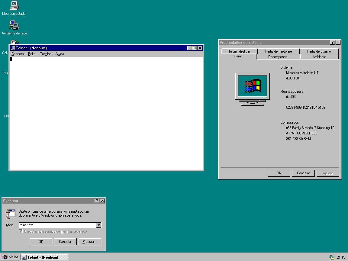This screenshot has width=348, height=261.
Task: Click Cancelar in the Executar dialog
Action: [65, 242]
